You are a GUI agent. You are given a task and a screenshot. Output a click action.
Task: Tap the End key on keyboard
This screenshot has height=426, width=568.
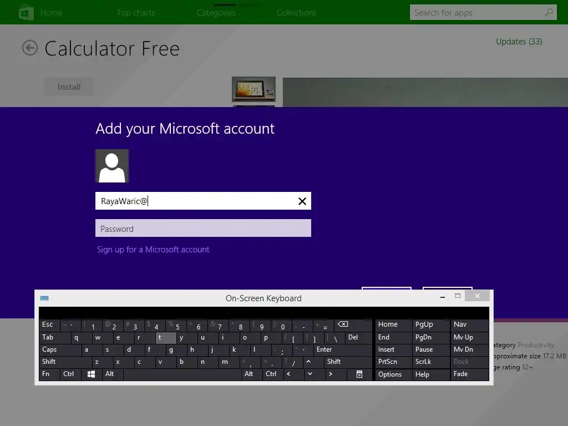pyautogui.click(x=393, y=337)
